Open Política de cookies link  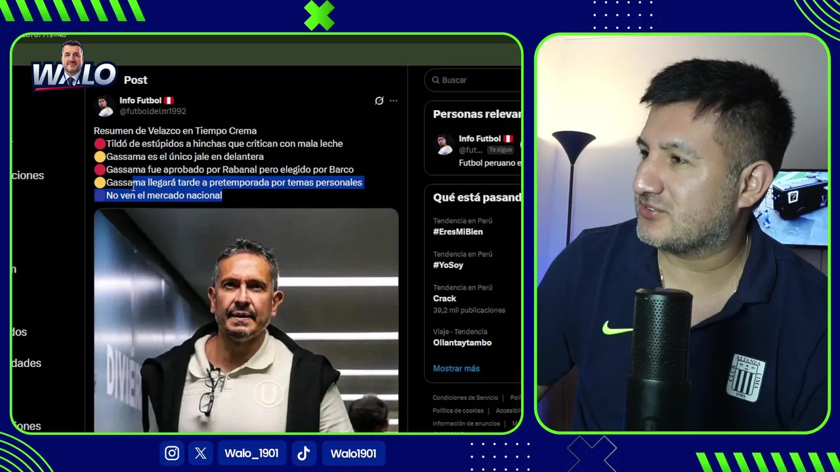458,410
